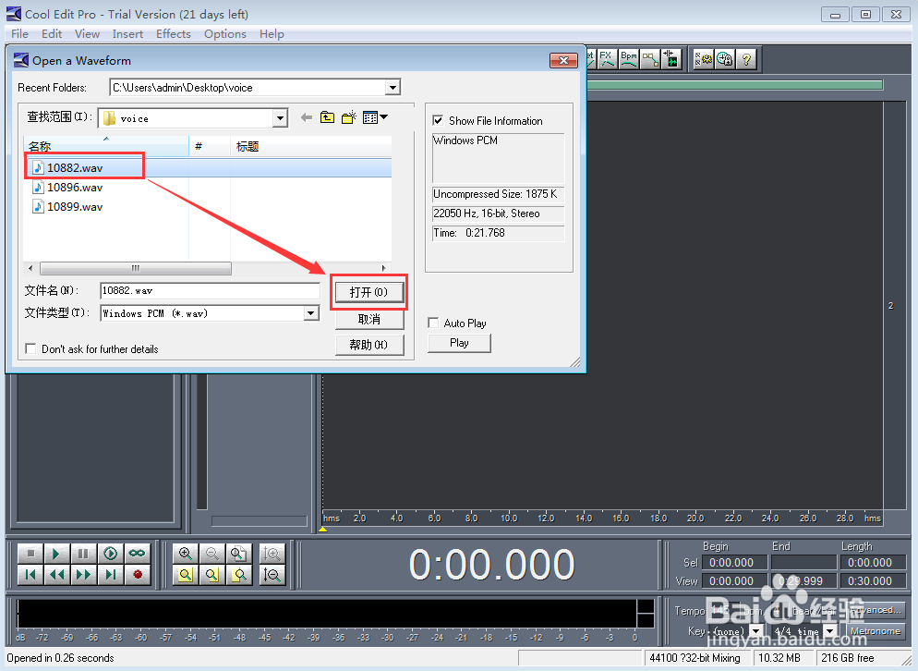
Task: Expand Recent Folders dropdown
Action: [393, 88]
